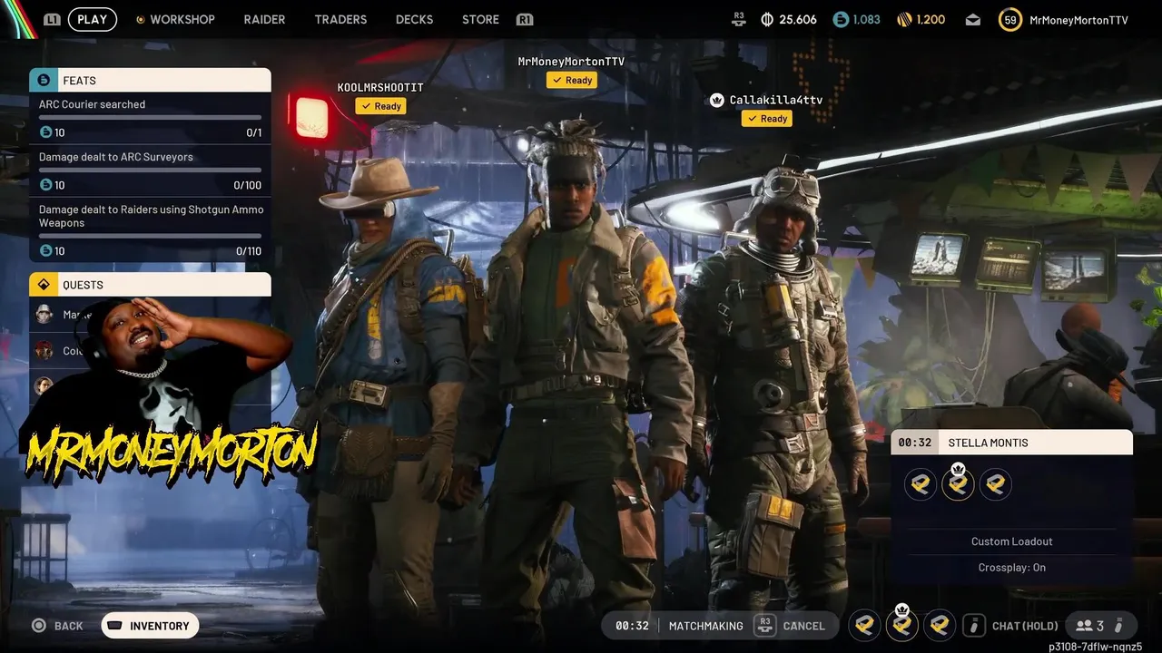Select the crowned squad emblem in Stella Montis panel
The height and width of the screenshot is (653, 1162).
[958, 484]
